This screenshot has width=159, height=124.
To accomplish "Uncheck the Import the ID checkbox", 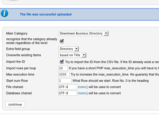I will 62,62.
